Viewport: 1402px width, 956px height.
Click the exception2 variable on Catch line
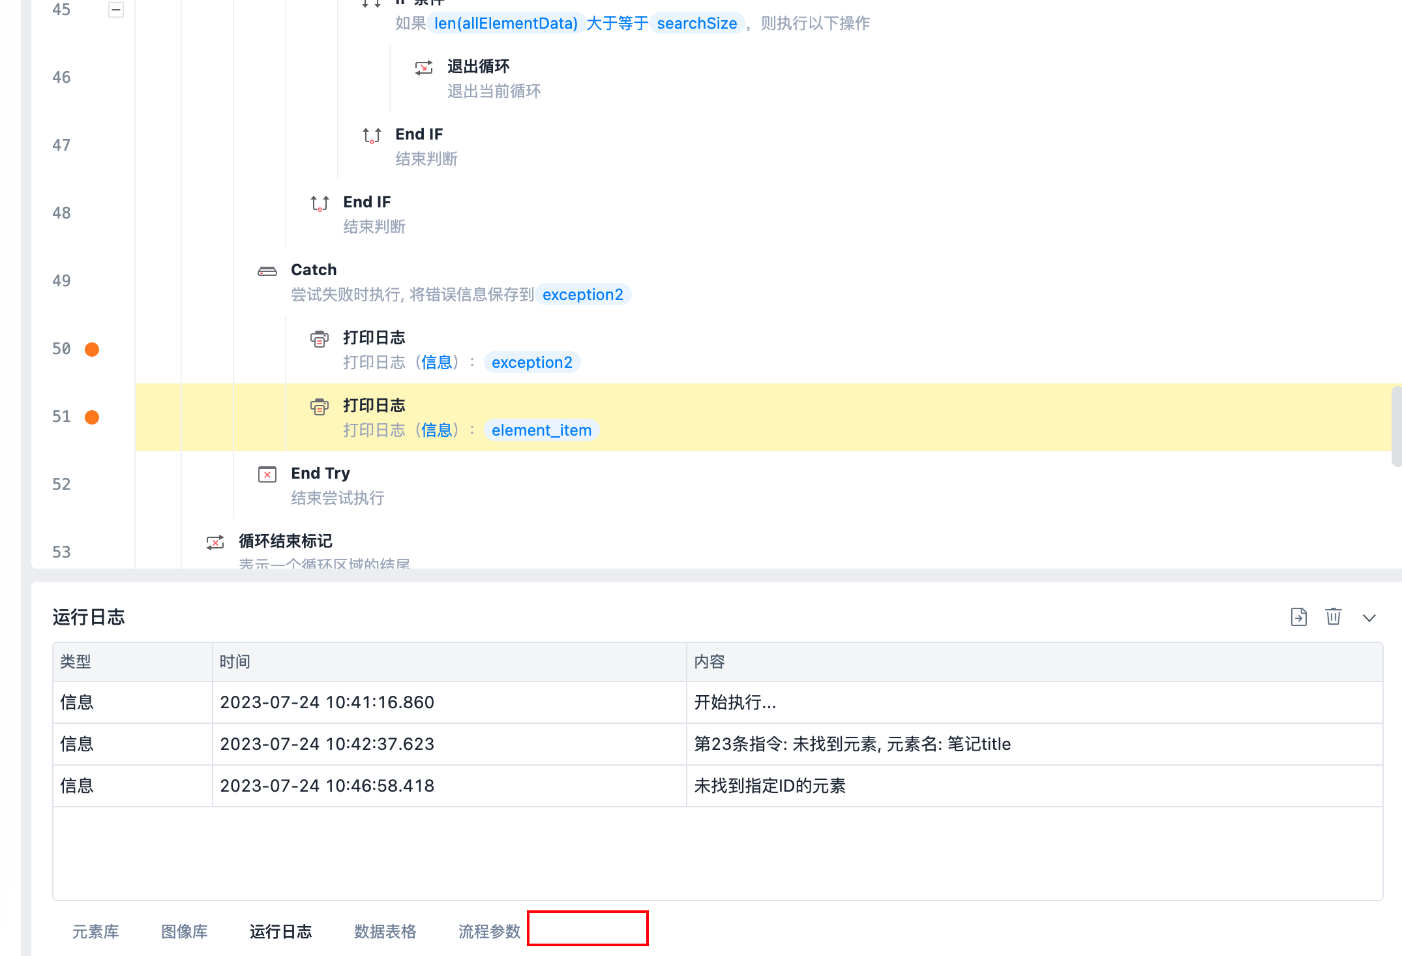[582, 295]
